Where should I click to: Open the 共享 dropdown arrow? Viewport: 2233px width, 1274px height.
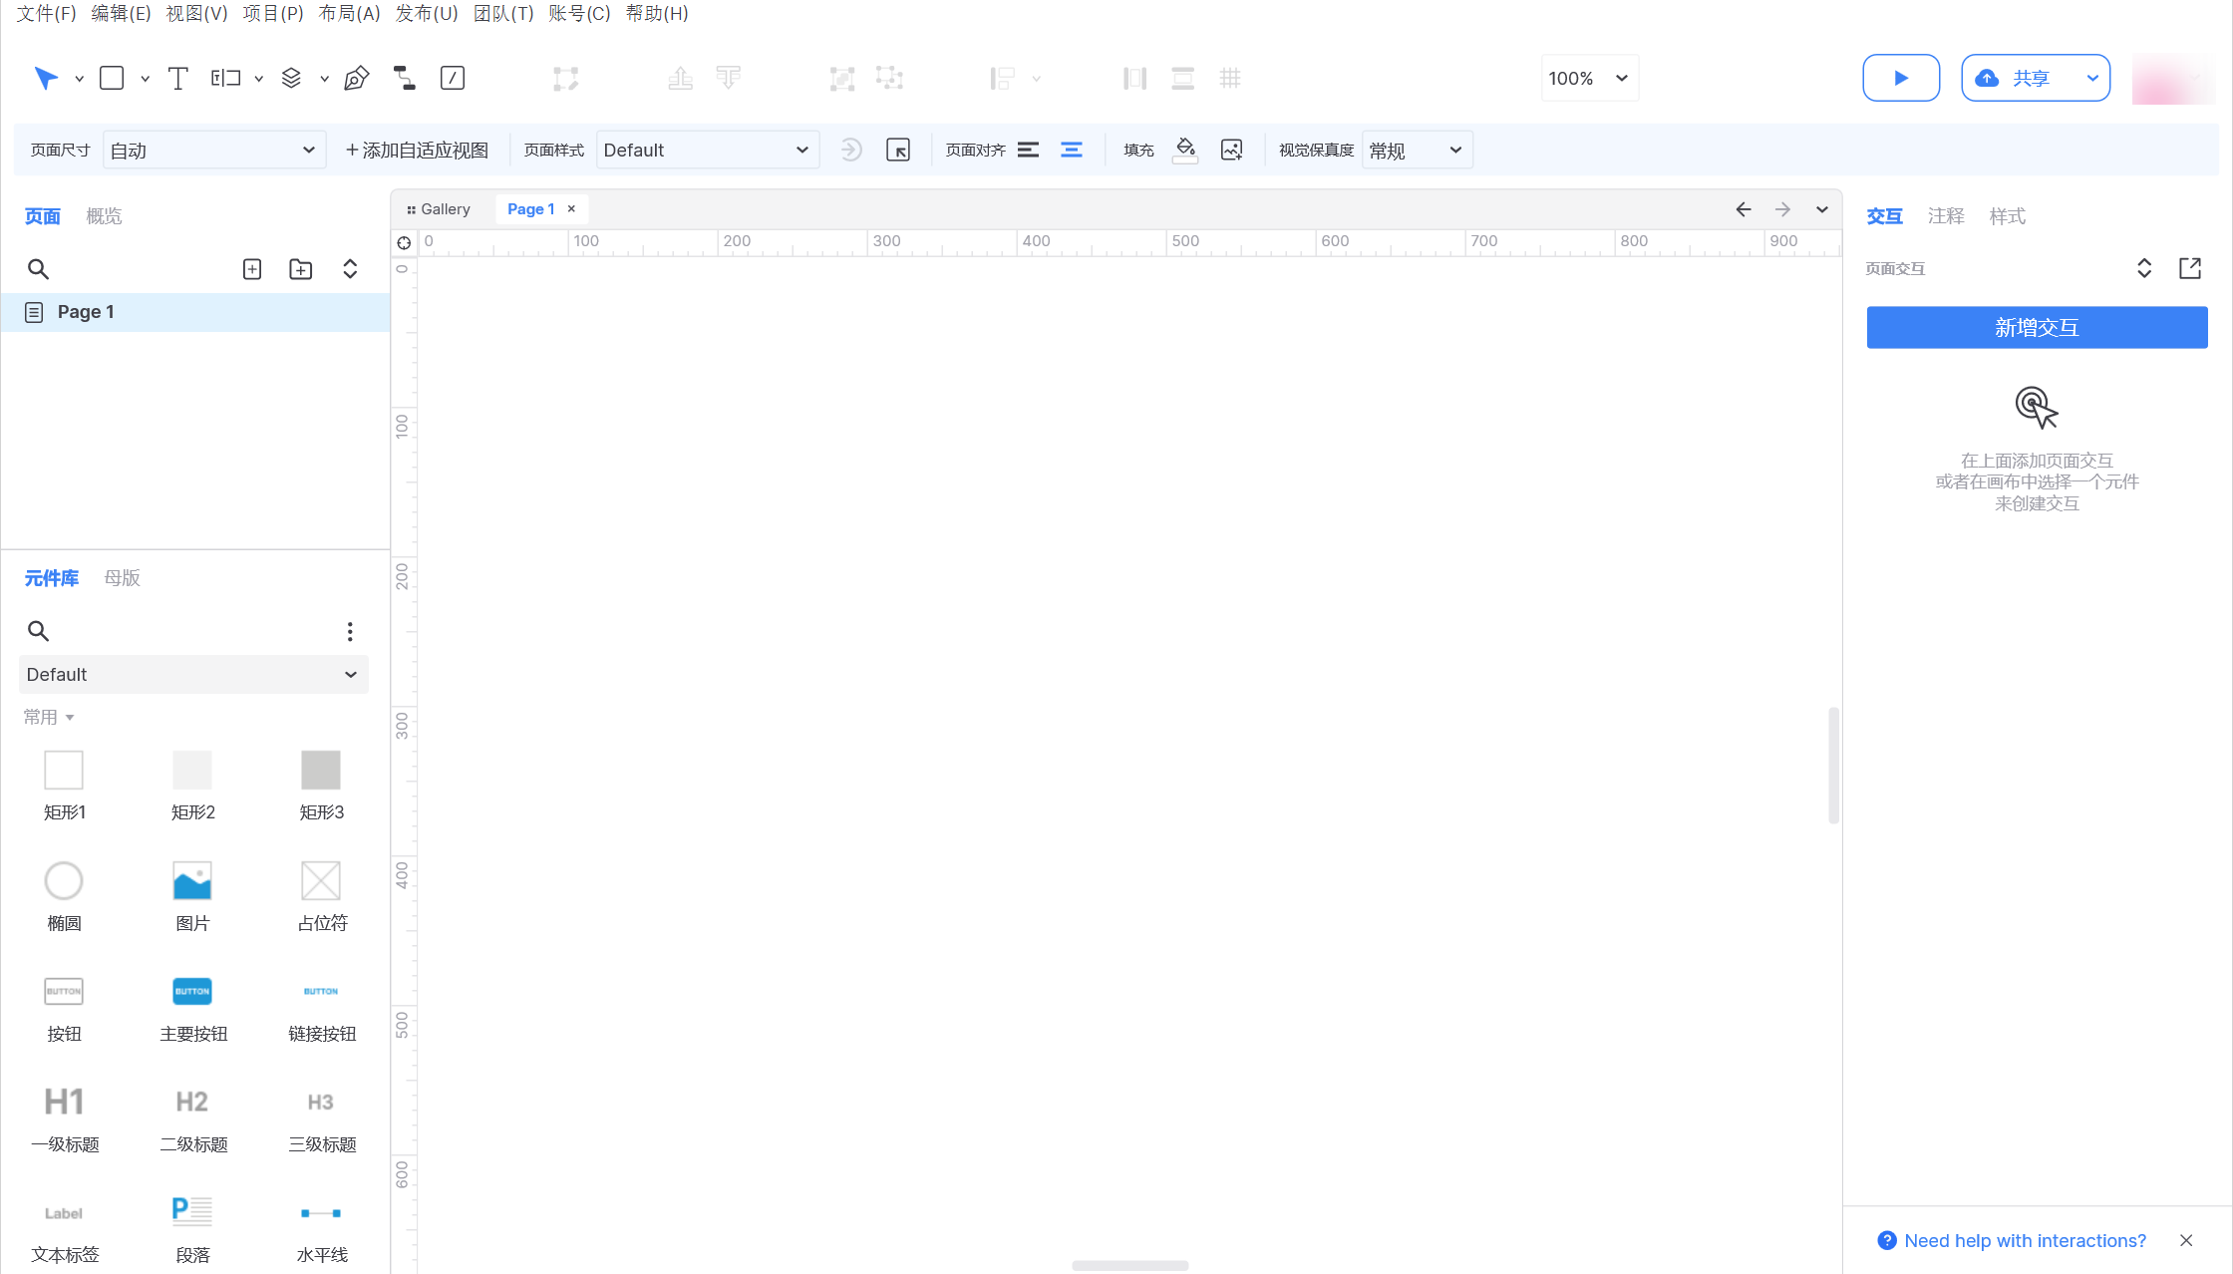coord(2092,78)
